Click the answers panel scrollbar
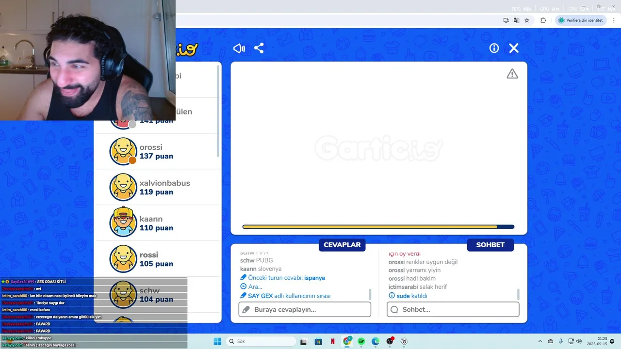Screen dimensions: 621x349 pyautogui.click(x=370, y=294)
